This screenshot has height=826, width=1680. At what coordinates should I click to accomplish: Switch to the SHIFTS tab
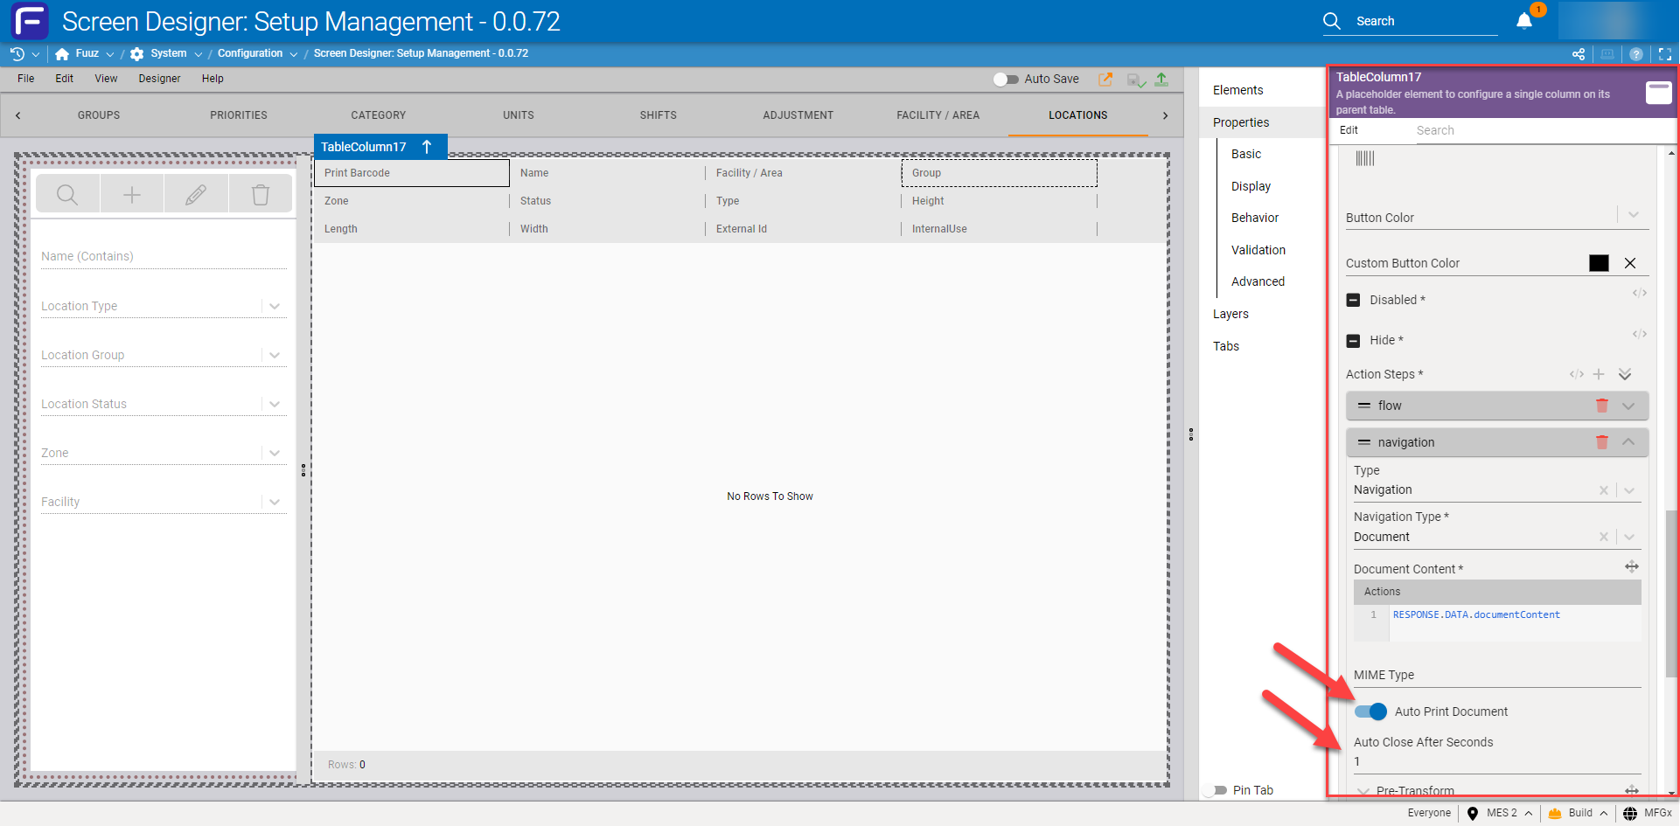658,115
